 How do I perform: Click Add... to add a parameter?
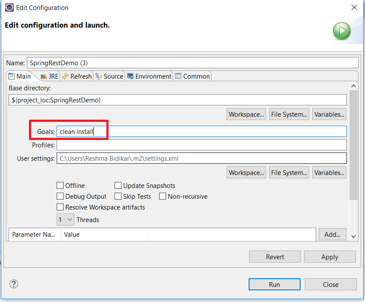coord(332,234)
